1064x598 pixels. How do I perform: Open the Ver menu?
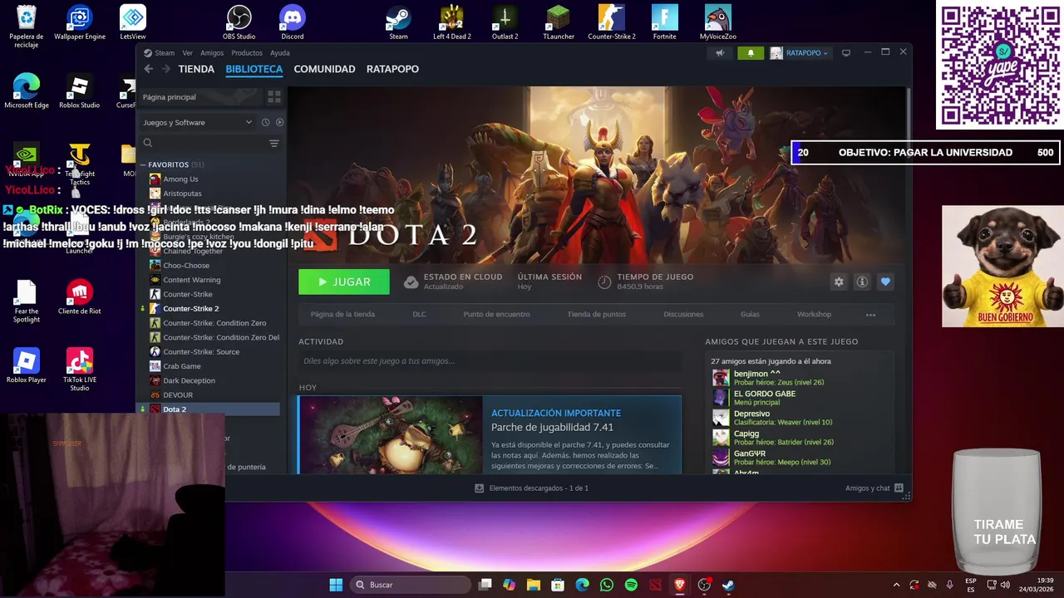(x=187, y=53)
